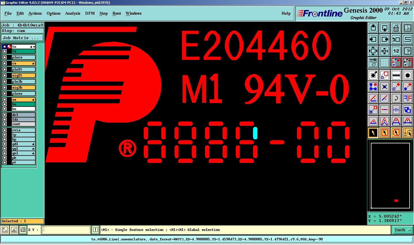Select the polygon selection tool

click(x=396, y=133)
